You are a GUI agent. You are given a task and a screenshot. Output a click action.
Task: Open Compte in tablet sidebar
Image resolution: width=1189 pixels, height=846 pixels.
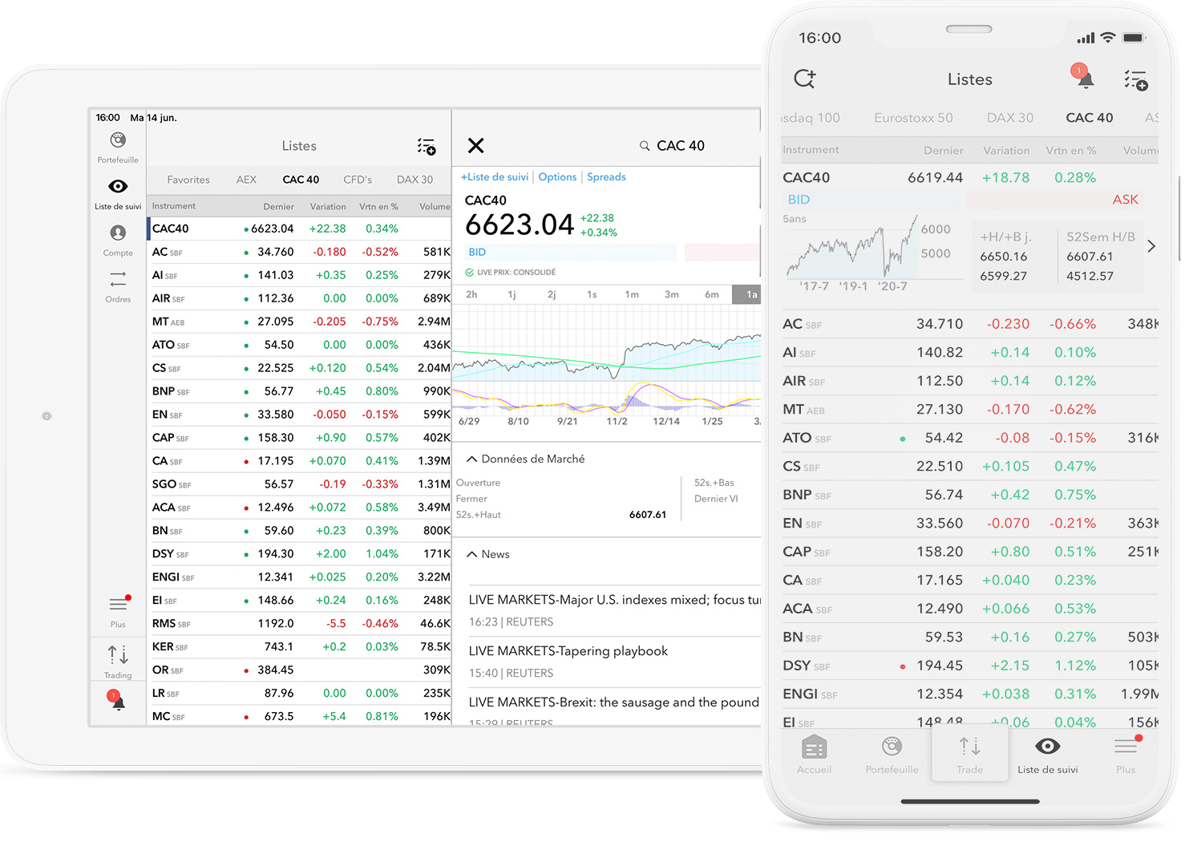pos(118,240)
